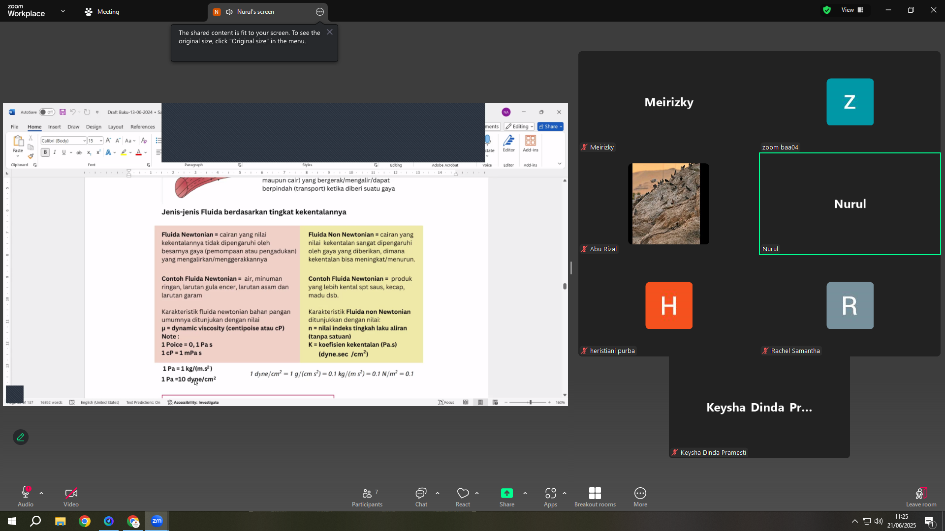Switch to Web Layout view in Word

coord(495,402)
